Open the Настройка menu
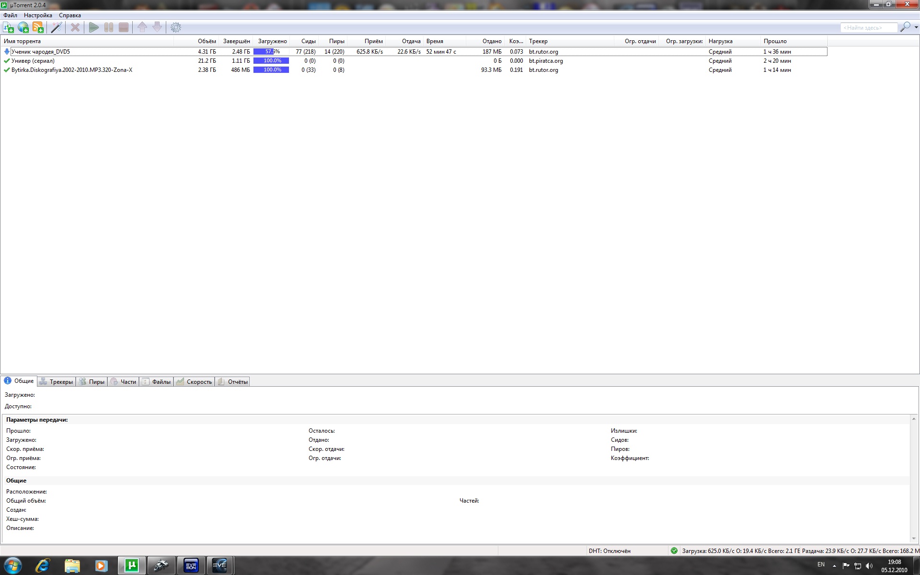 38,15
